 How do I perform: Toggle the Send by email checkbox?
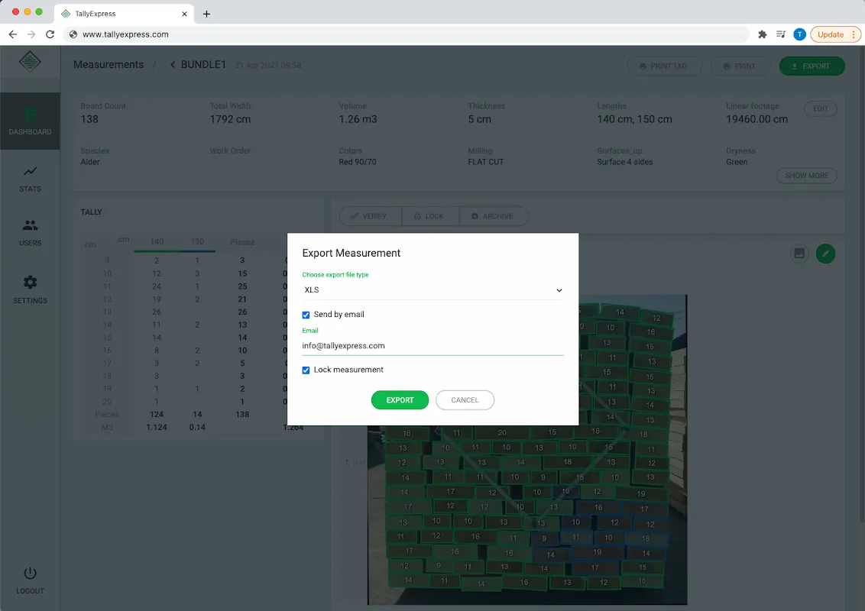306,315
